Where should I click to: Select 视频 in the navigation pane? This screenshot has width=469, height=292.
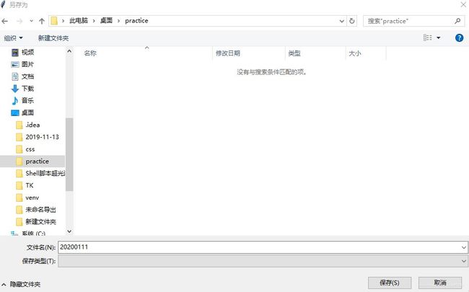point(27,53)
